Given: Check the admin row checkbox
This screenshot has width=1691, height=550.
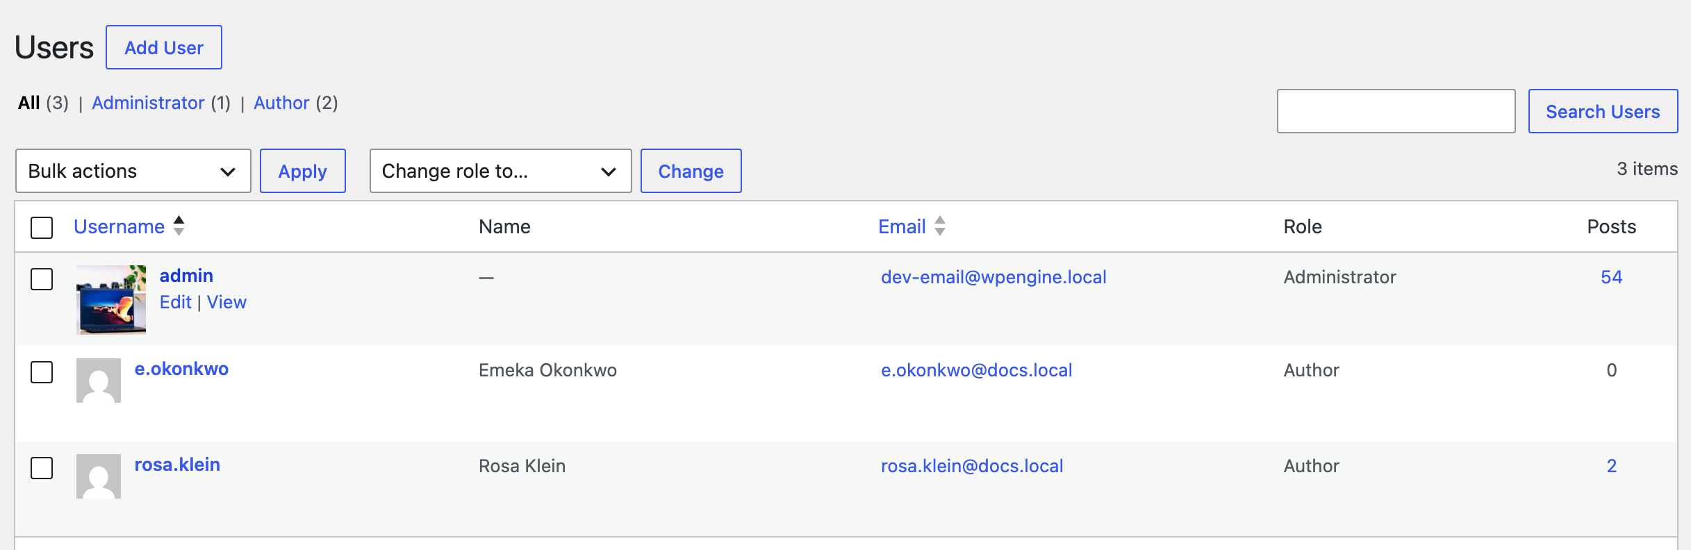Looking at the screenshot, I should tap(42, 279).
